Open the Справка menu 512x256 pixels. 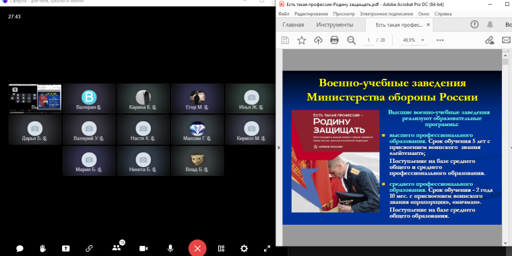pos(443,14)
